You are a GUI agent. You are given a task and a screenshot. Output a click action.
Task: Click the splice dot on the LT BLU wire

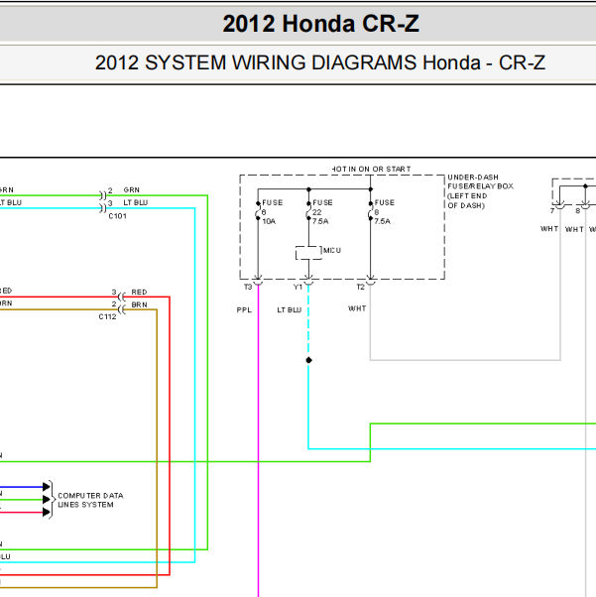308,360
